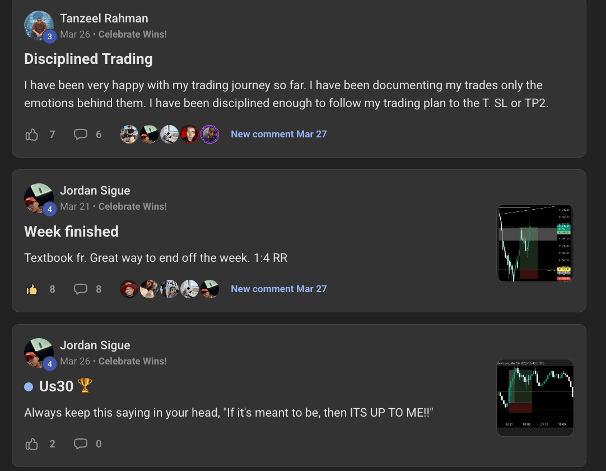
Task: Open Tanzeel Rahman's profile avatar
Action: click(39, 25)
